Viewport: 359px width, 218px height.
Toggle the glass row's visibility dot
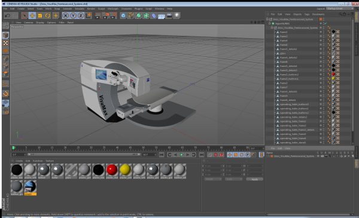[x=321, y=53]
